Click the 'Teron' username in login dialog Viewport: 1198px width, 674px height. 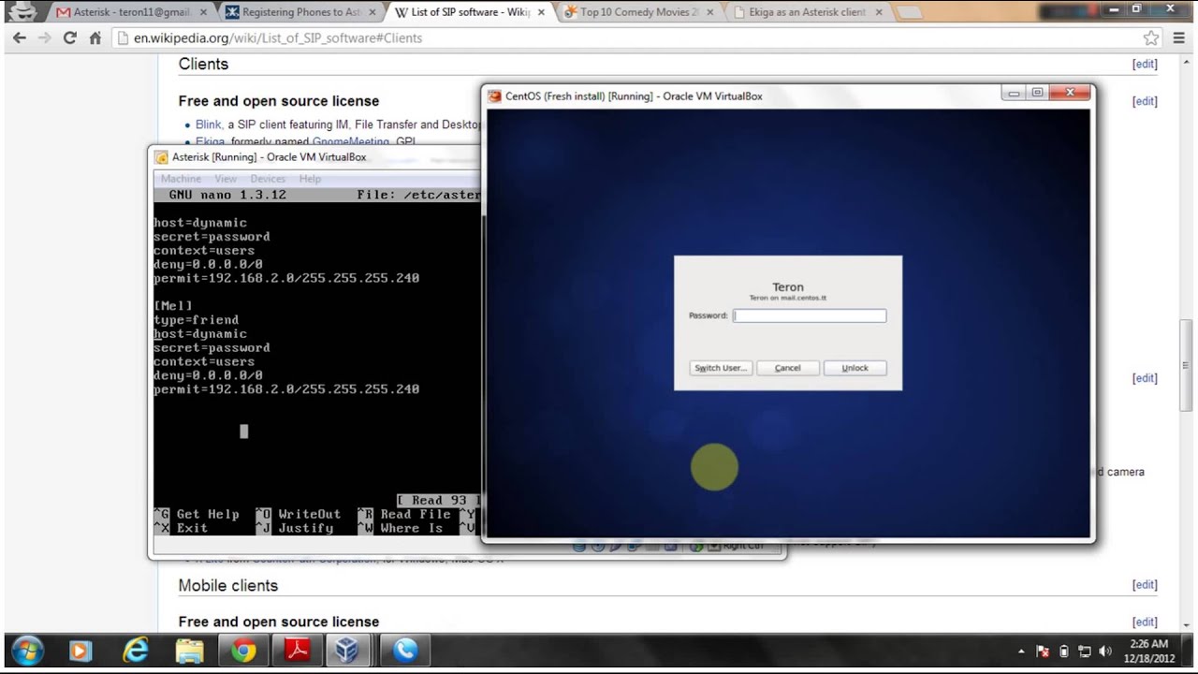coord(788,287)
